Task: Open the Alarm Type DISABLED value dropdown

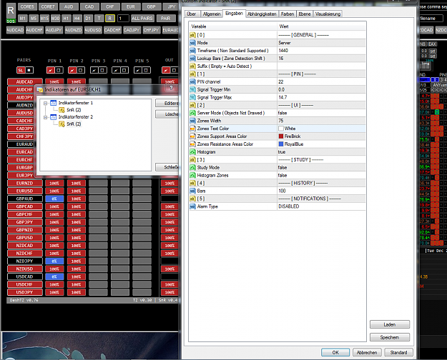Action: (x=321, y=206)
